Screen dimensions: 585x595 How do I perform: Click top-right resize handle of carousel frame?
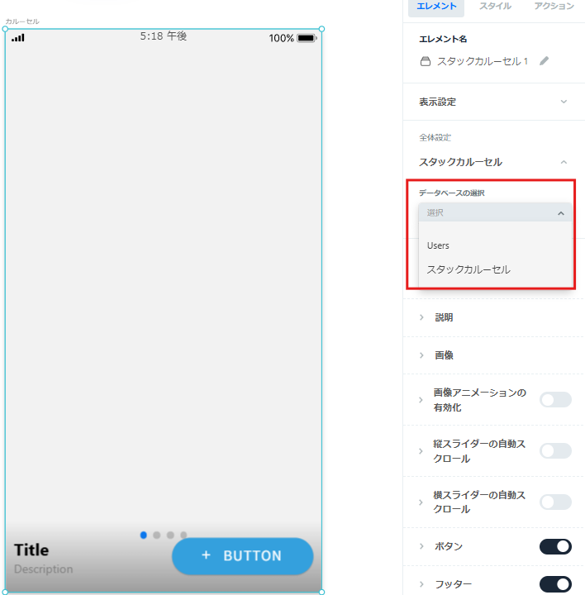321,29
